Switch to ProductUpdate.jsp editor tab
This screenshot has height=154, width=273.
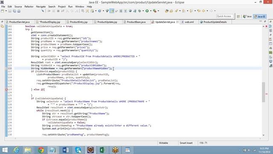(107, 22)
